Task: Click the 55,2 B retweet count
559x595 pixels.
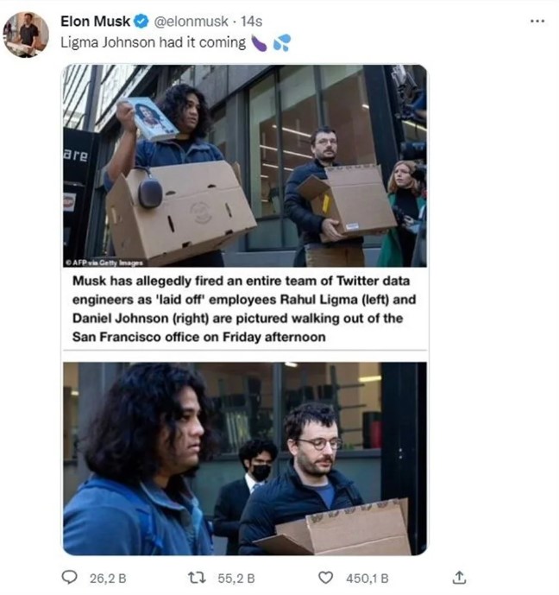Action: 236,579
